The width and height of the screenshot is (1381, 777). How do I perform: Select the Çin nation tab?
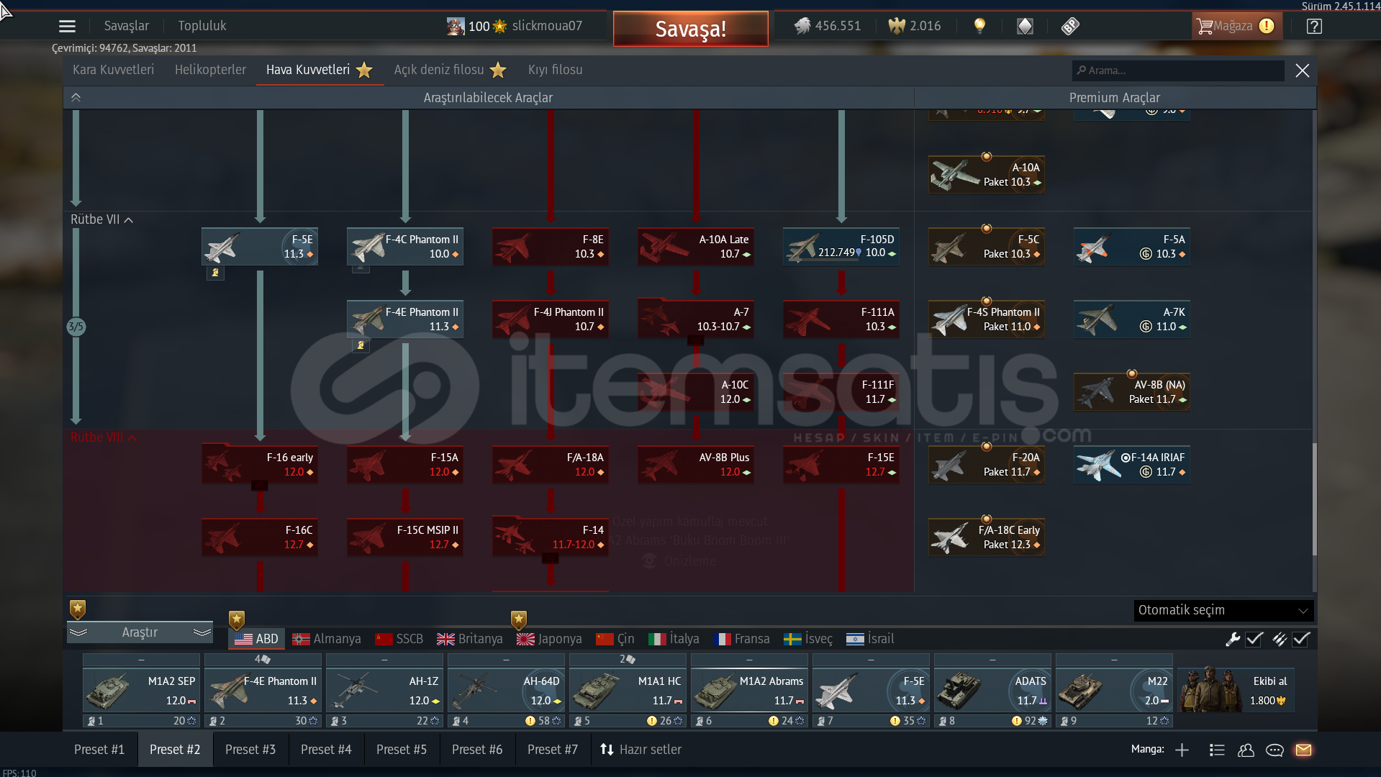click(x=615, y=639)
